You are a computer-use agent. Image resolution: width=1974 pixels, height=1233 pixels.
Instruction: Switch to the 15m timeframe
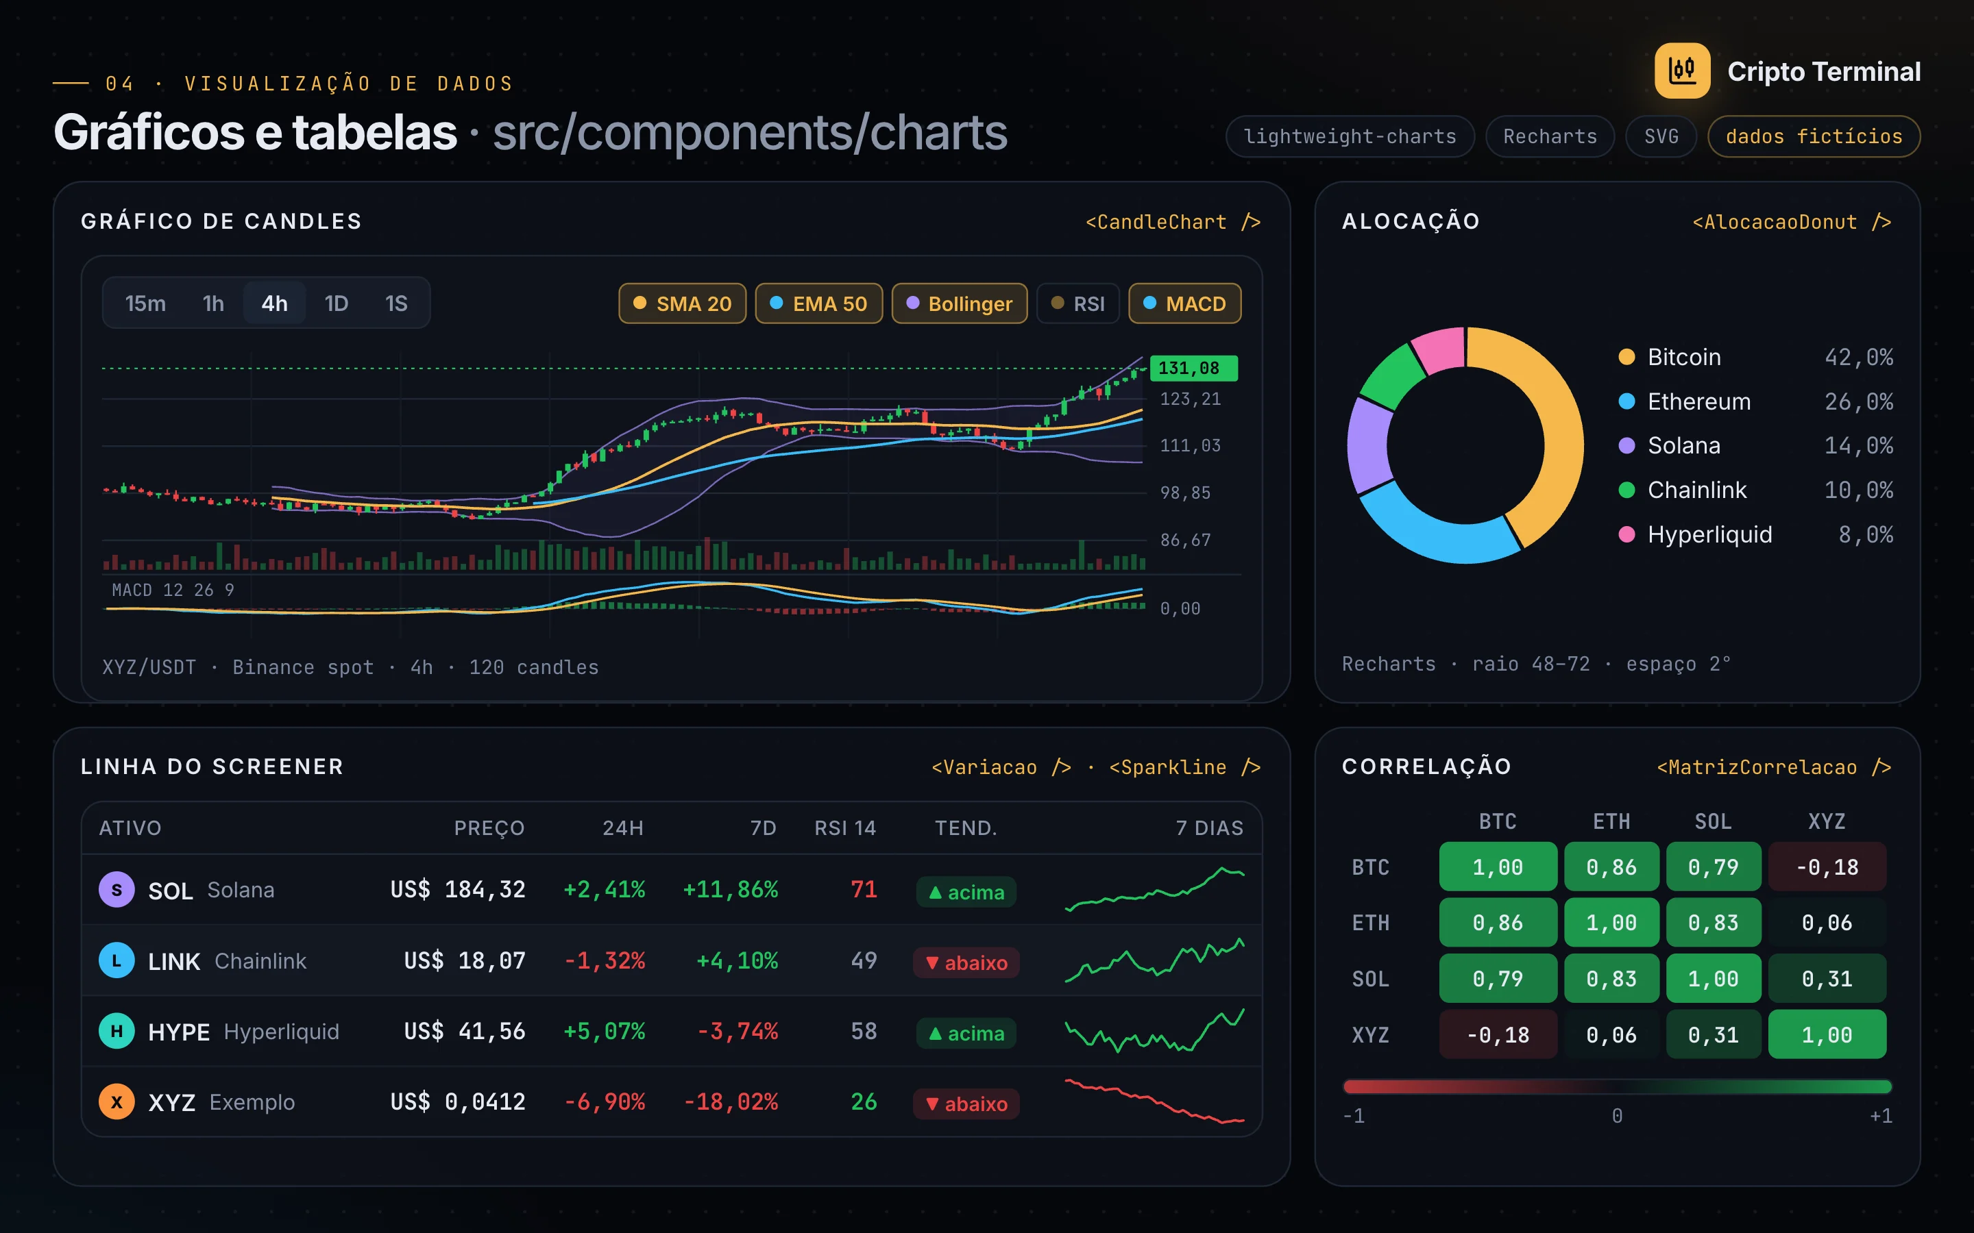(x=145, y=303)
